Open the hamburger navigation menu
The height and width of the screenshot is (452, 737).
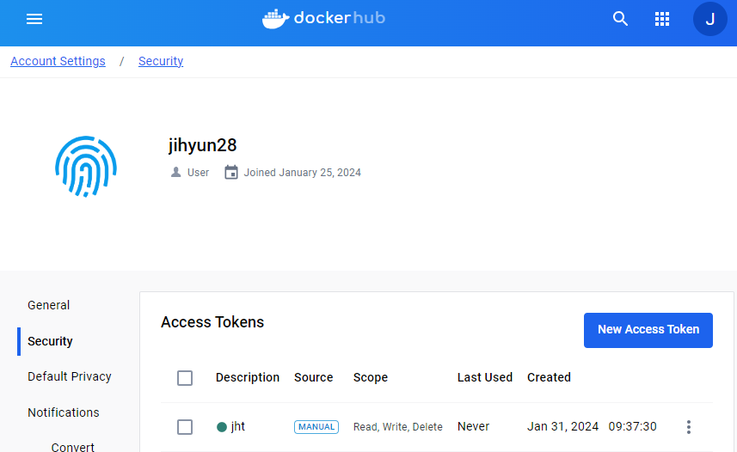(x=34, y=19)
